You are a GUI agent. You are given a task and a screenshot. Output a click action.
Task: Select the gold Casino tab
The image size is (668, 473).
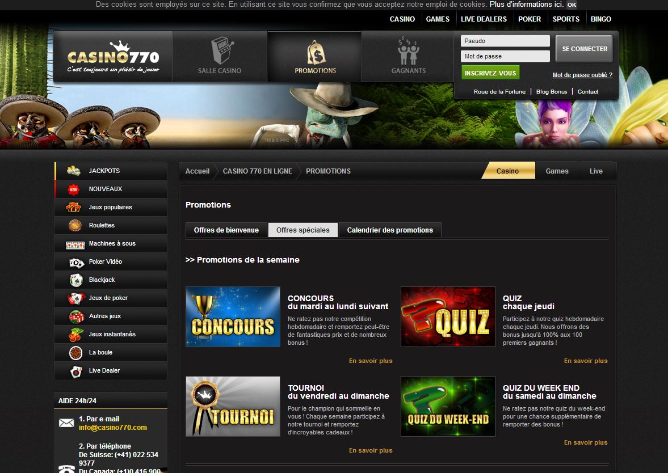coord(508,171)
